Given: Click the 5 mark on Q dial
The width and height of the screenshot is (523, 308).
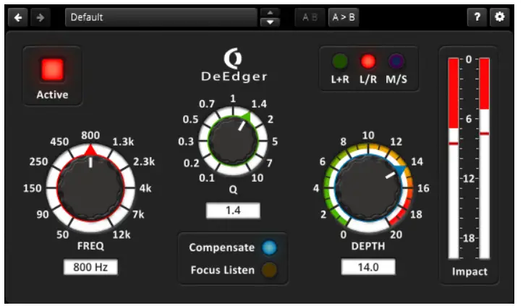Looking at the screenshot, I should [274, 141].
